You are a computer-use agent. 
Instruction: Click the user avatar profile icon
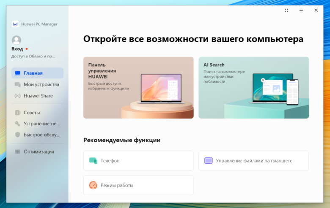tap(16, 40)
